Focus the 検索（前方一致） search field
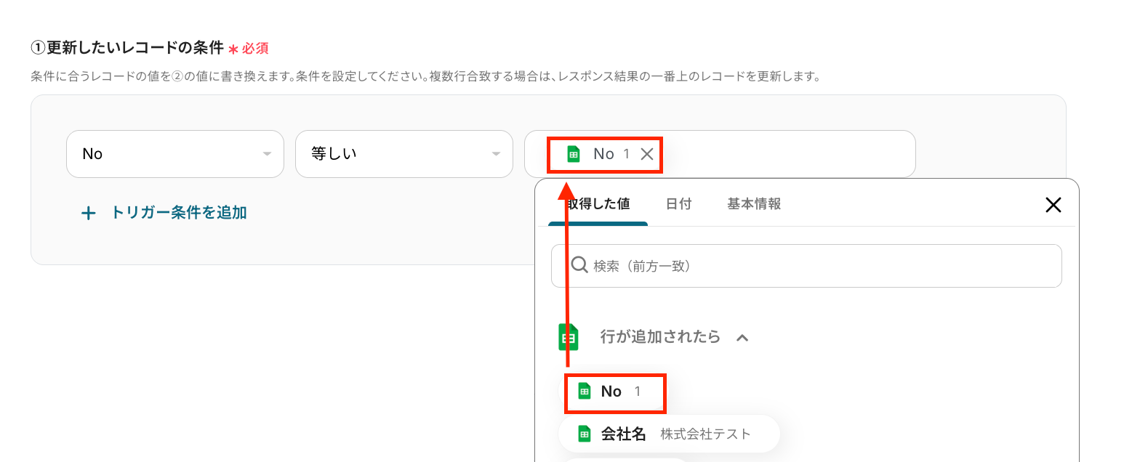 [x=806, y=266]
